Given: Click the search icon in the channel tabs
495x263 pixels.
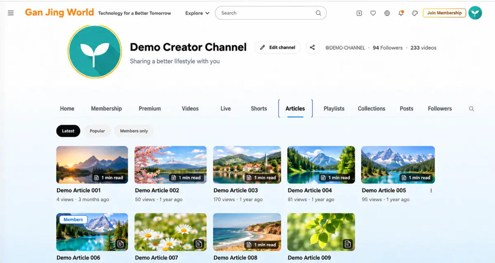Looking at the screenshot, I should click(471, 109).
